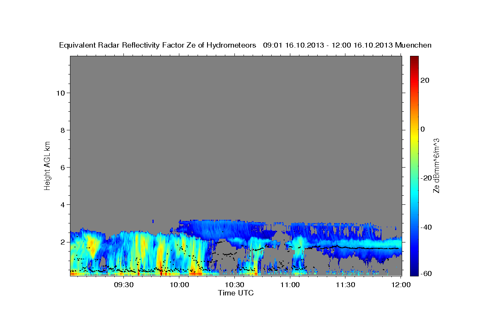Image resolution: width=497 pixels, height=331 pixels.
Task: Click the '10:30' time tick label
Action: pos(234,285)
